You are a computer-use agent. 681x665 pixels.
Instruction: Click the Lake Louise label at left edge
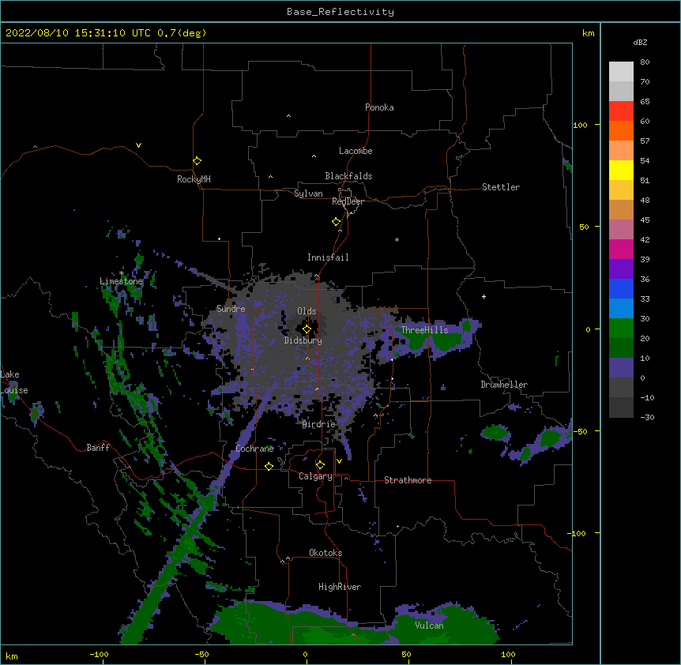coord(14,382)
